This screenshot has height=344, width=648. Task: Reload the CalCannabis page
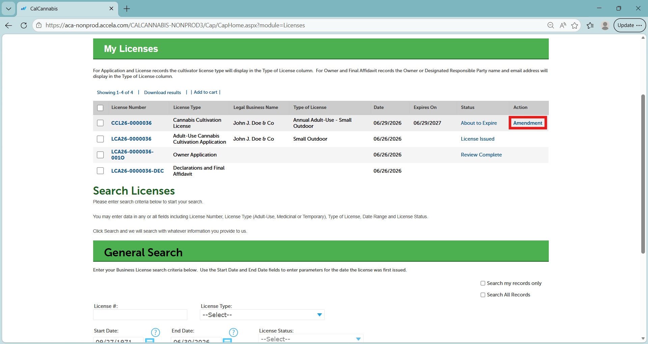tap(24, 25)
